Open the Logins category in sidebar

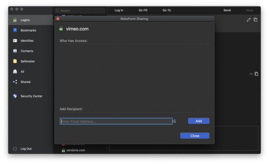click(31, 20)
